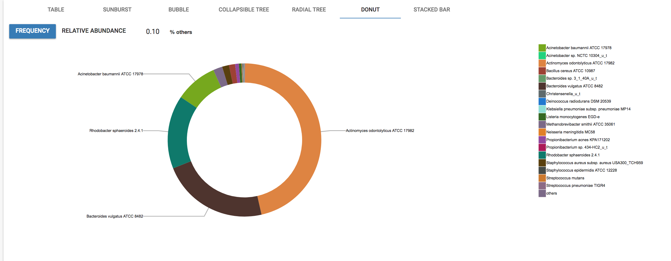671x261 pixels.
Task: Click Propionibacterium sp. 434-HC2 swatch
Action: point(542,147)
